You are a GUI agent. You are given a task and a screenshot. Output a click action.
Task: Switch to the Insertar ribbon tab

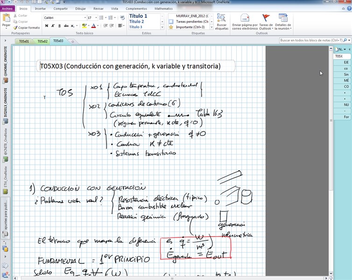[x=41, y=8]
